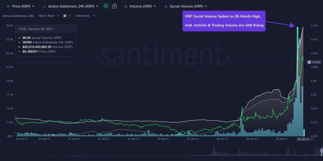Click the 25 Jan 21 date label
This screenshot has height=161, width=323.
[104, 139]
